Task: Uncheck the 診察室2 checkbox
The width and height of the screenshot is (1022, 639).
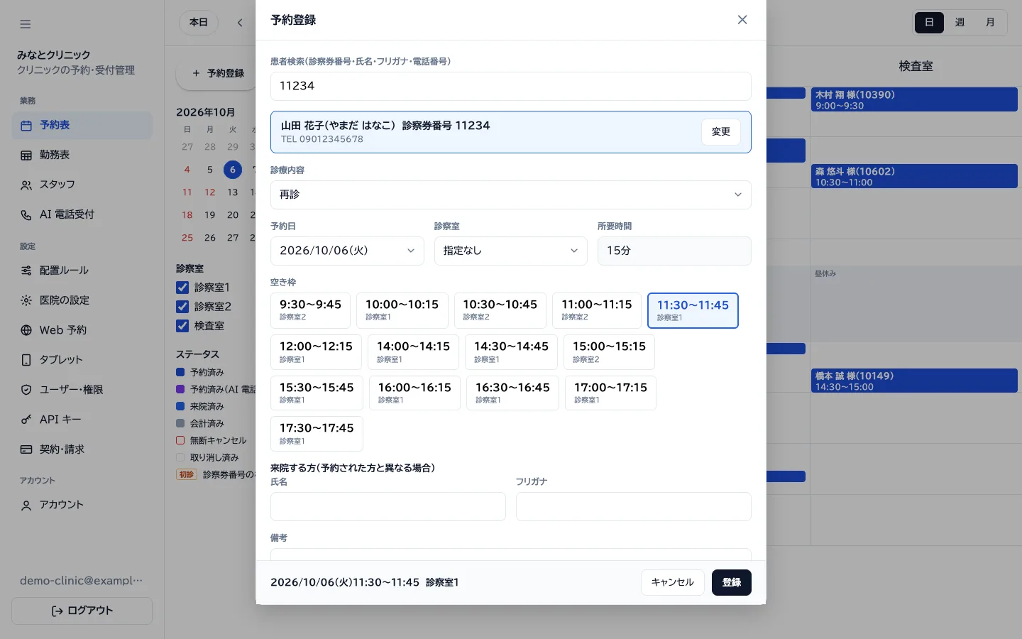Action: (182, 307)
